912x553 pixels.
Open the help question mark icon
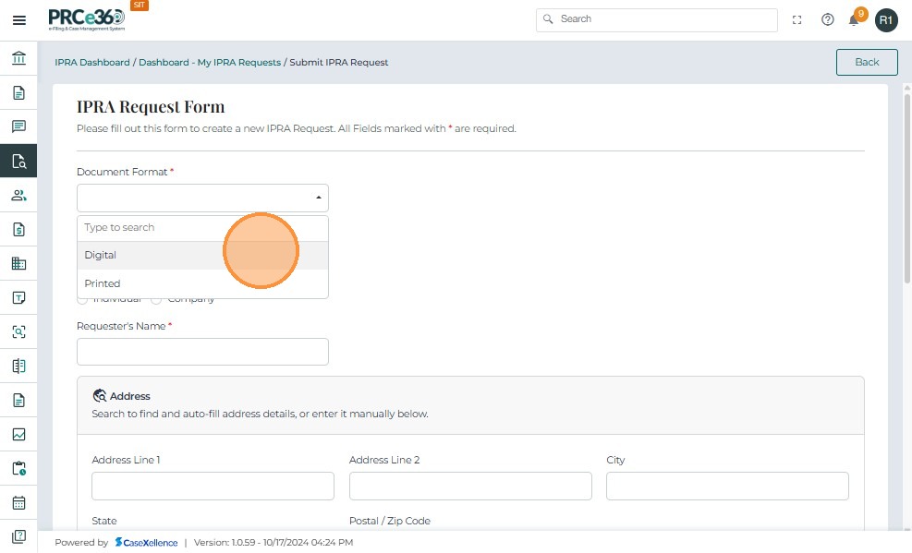pyautogui.click(x=828, y=19)
